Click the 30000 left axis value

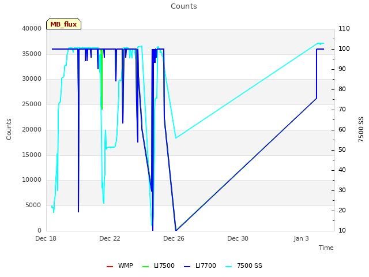pyautogui.click(x=32, y=78)
